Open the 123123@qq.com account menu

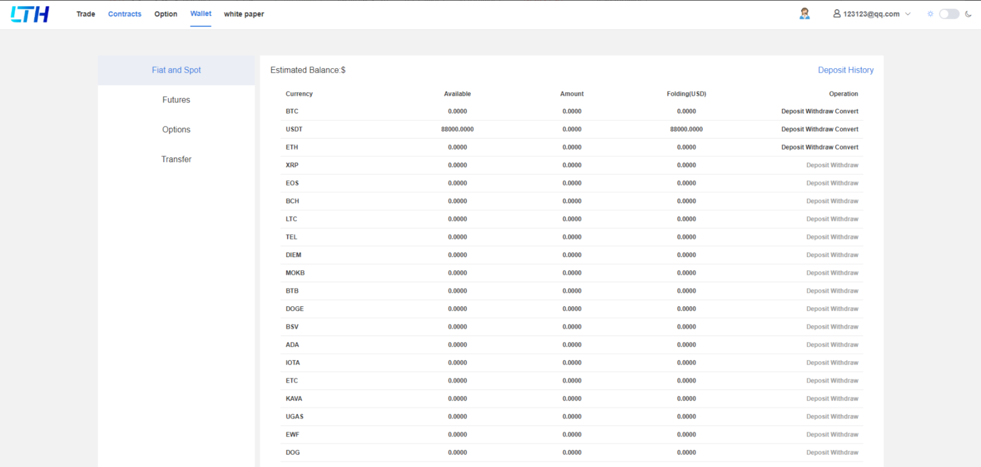click(x=871, y=14)
